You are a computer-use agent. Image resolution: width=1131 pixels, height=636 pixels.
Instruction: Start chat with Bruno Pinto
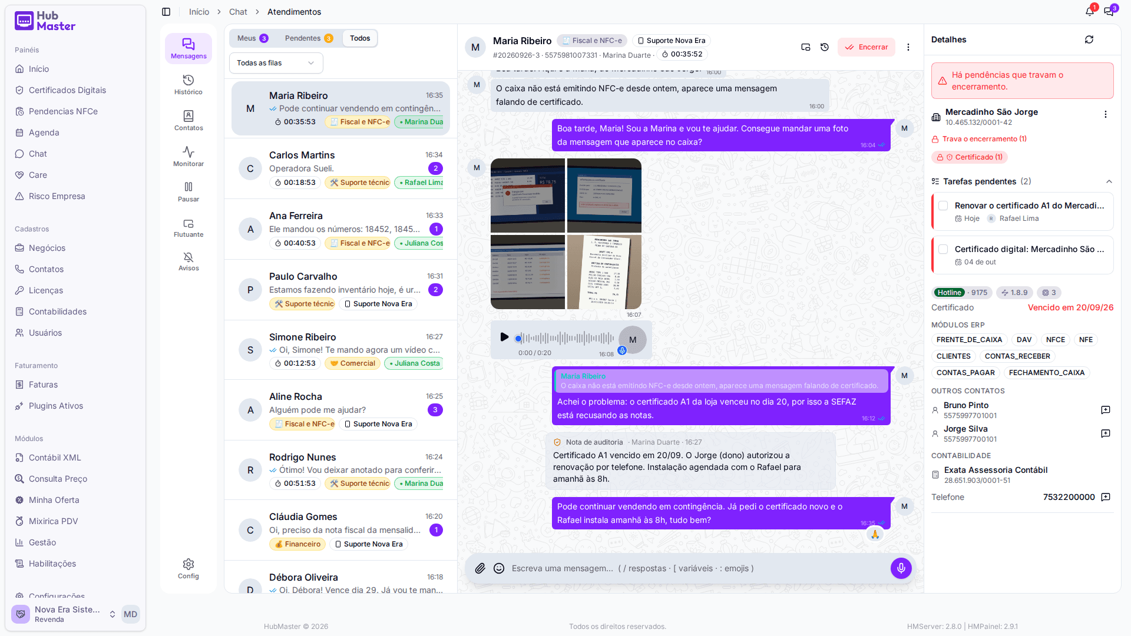(1106, 410)
